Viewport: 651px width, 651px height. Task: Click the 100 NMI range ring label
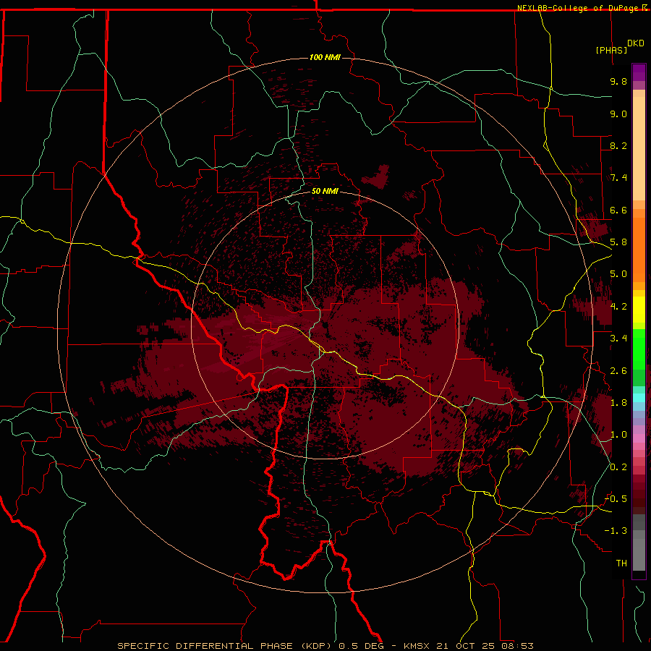325,57
